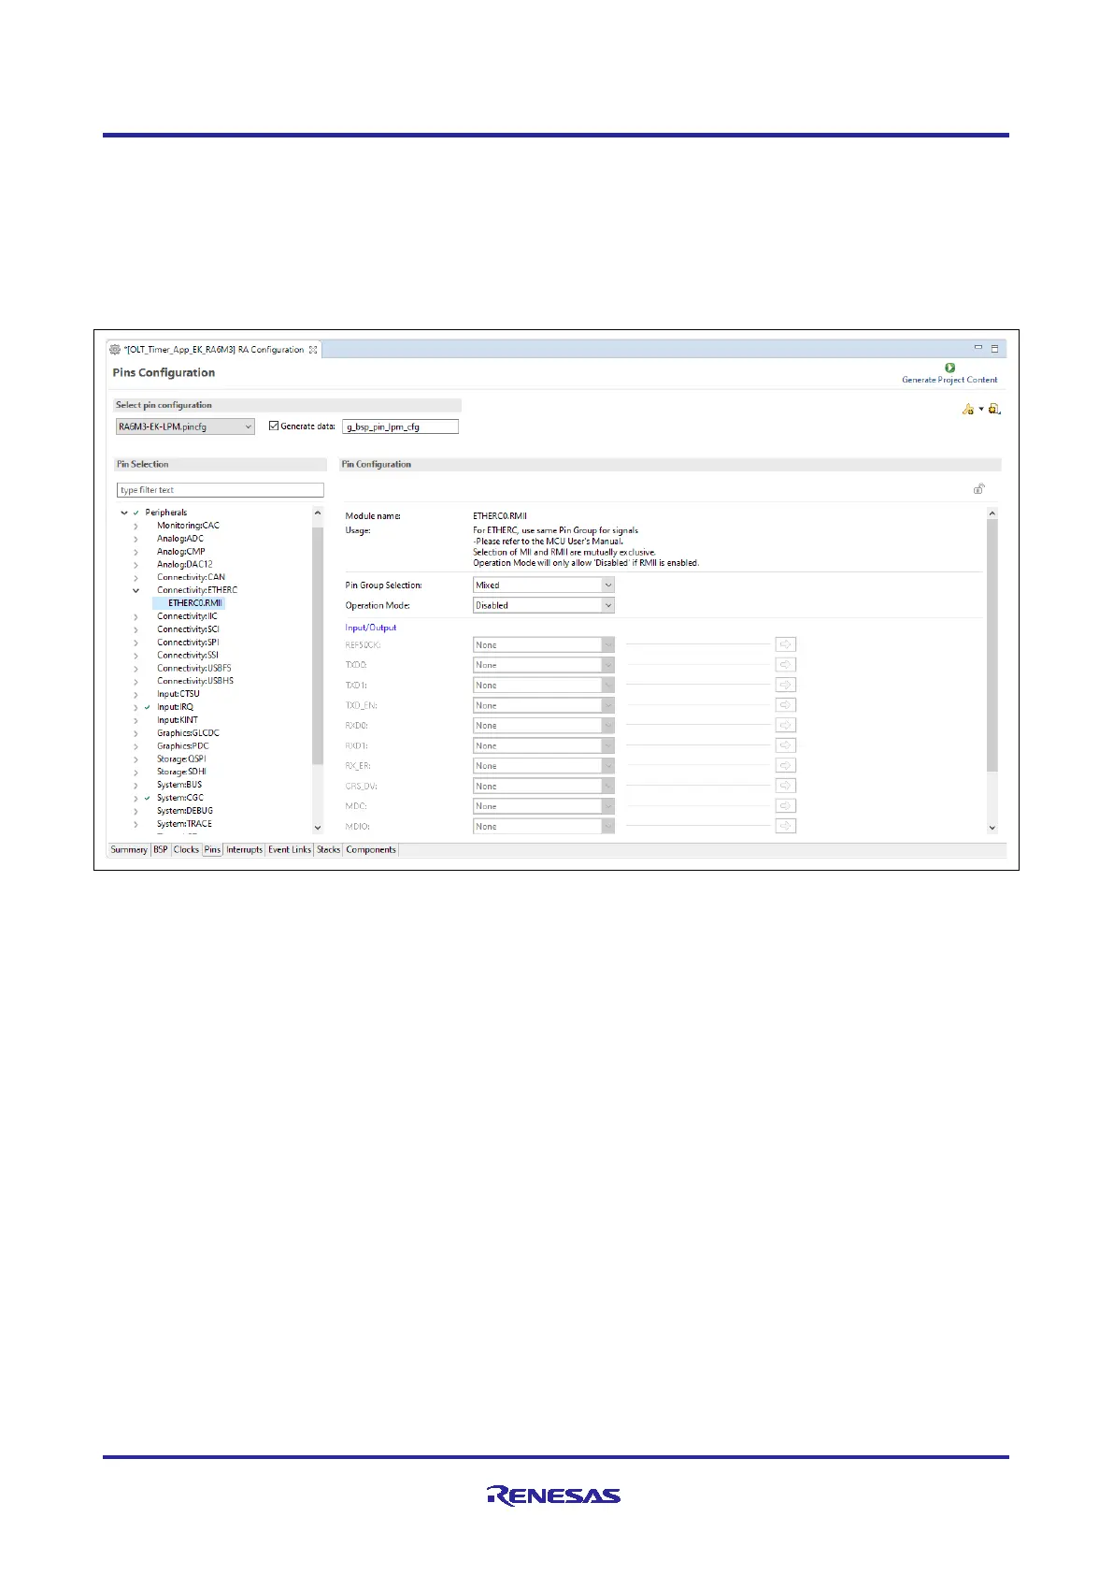Expand the System:CGC node

pyautogui.click(x=136, y=798)
